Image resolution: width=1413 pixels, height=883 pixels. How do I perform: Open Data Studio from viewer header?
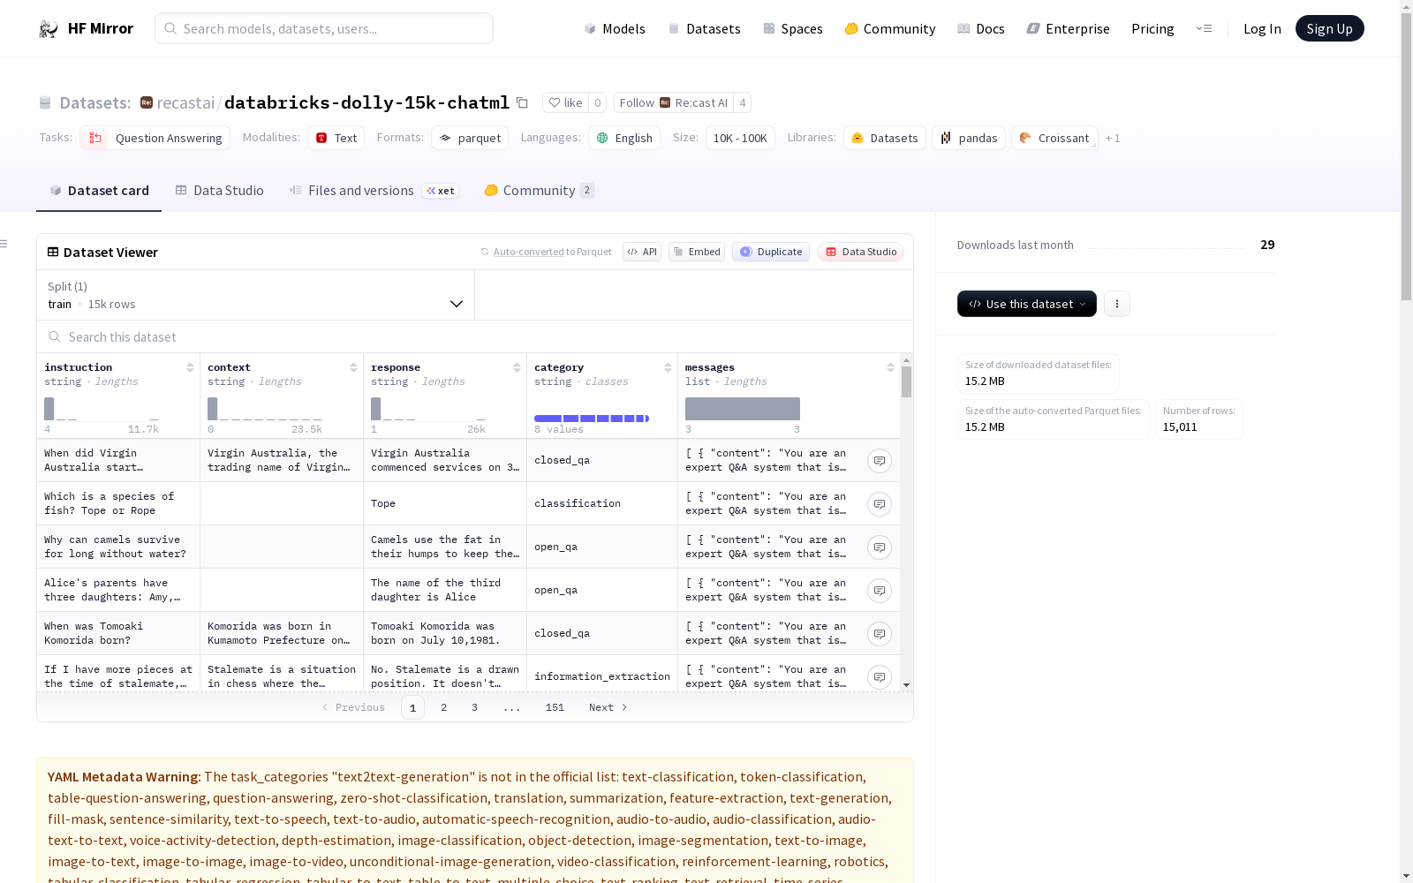[x=861, y=252]
